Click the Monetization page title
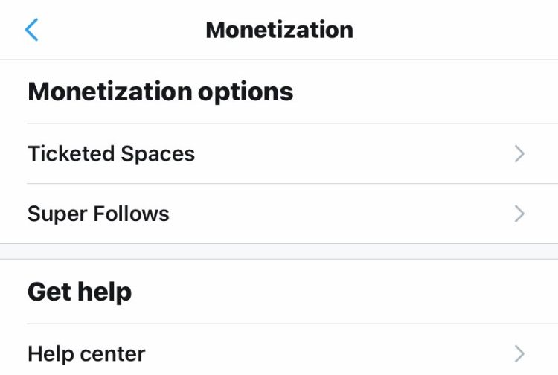 (x=279, y=30)
